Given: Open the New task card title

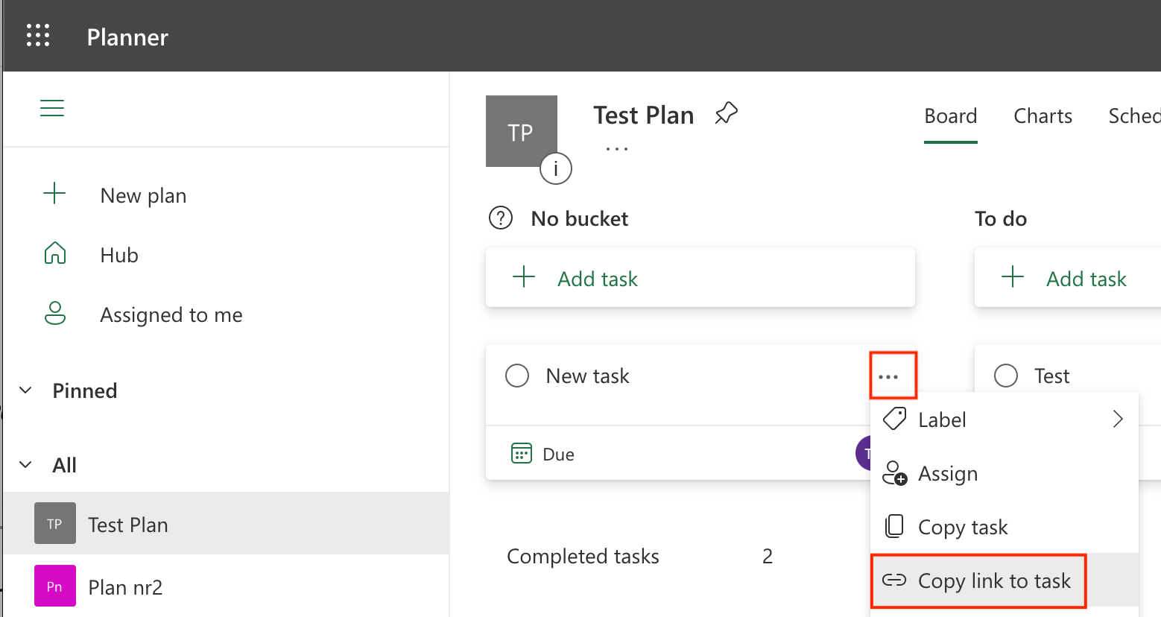Looking at the screenshot, I should tap(587, 376).
